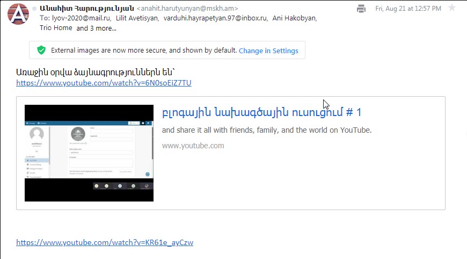Click the green shield security icon

click(x=41, y=51)
